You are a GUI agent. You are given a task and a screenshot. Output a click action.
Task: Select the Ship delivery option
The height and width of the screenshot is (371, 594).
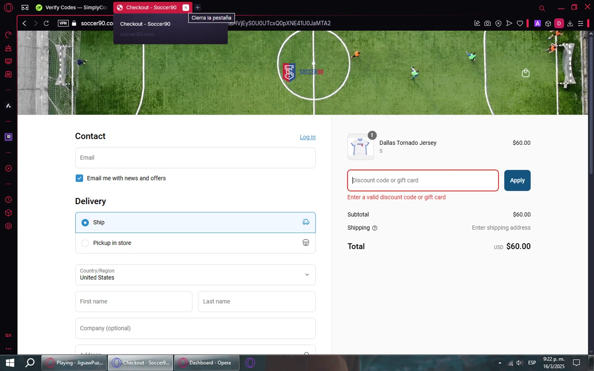(195, 222)
